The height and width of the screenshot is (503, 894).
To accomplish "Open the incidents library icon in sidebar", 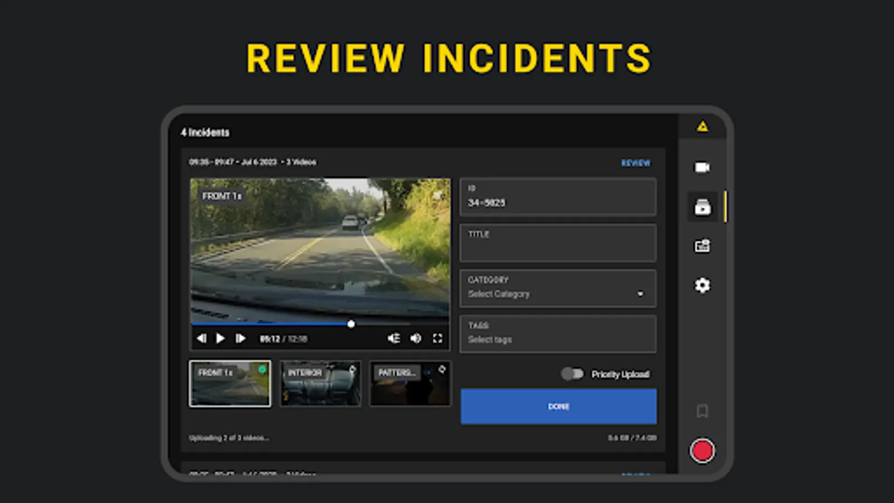I will click(702, 207).
